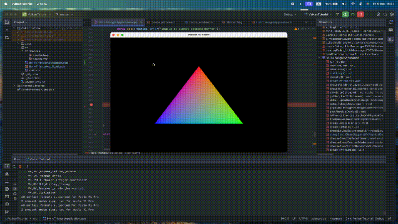This screenshot has width=398, height=224.
Task: Open the Pull Requests/structure branch icon in left sidebar
Action: [x=7, y=38]
